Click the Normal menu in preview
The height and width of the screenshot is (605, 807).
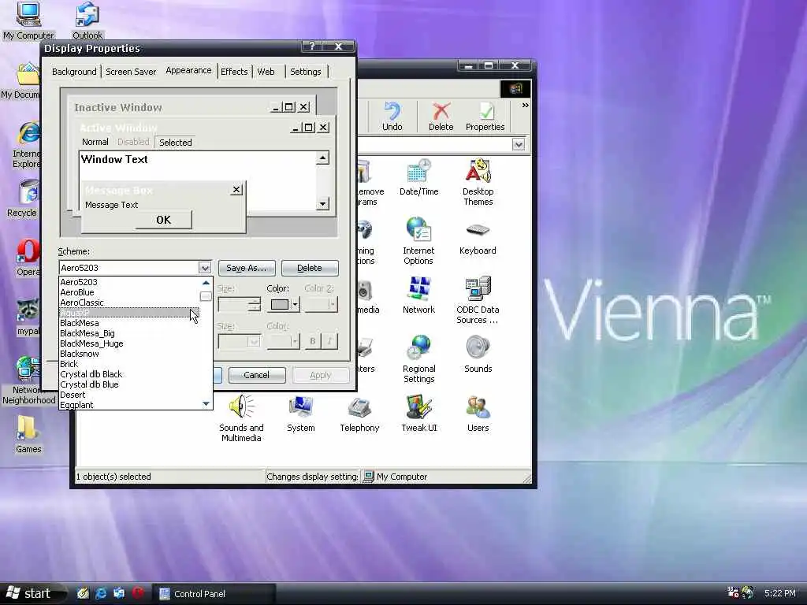tap(95, 142)
